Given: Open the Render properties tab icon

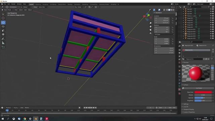Looking at the screenshot, I should pos(179,50).
